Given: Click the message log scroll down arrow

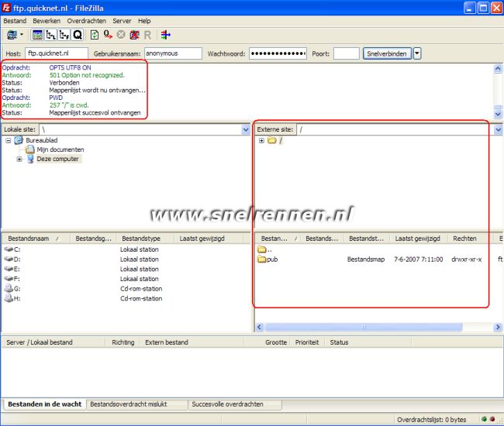Looking at the screenshot, I should [498, 114].
